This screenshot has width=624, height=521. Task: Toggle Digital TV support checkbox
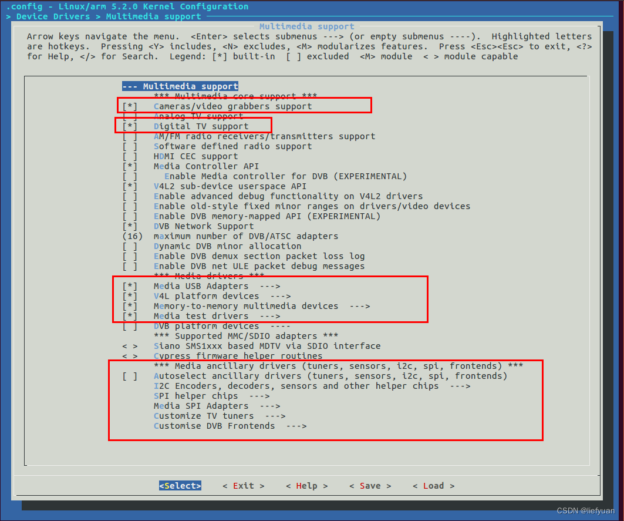[130, 126]
